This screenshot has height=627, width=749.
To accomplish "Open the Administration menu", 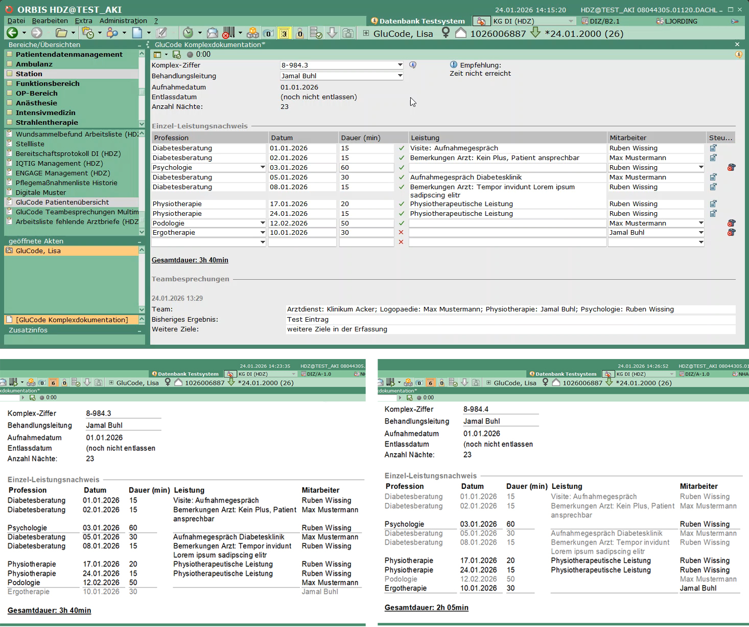I will click(123, 21).
